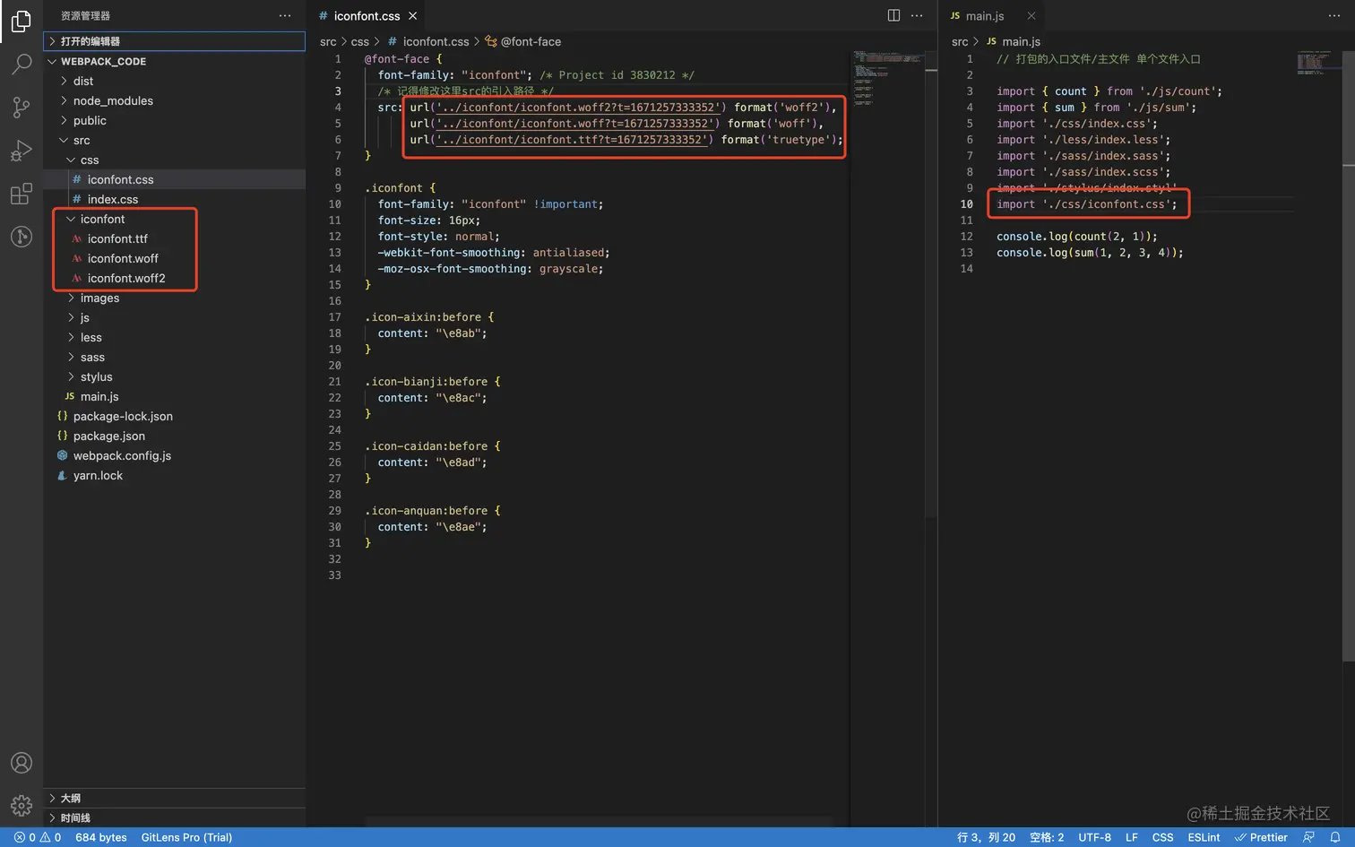Click the 684 bytes file size item
The image size is (1355, 847).
[100, 837]
